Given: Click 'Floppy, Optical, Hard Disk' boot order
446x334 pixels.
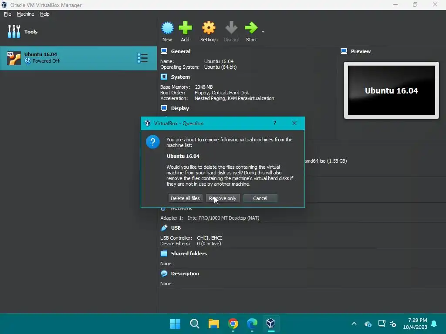Looking at the screenshot, I should tap(222, 93).
